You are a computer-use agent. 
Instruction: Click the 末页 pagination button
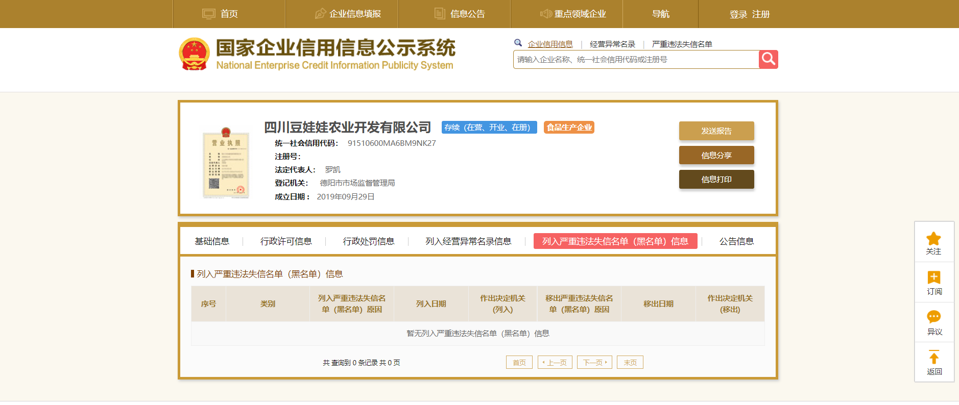pyautogui.click(x=630, y=362)
